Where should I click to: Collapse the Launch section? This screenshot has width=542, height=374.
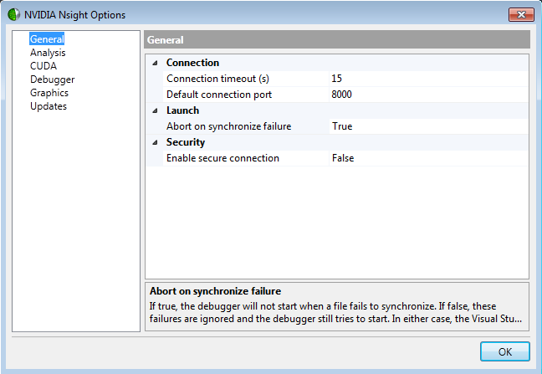point(154,110)
